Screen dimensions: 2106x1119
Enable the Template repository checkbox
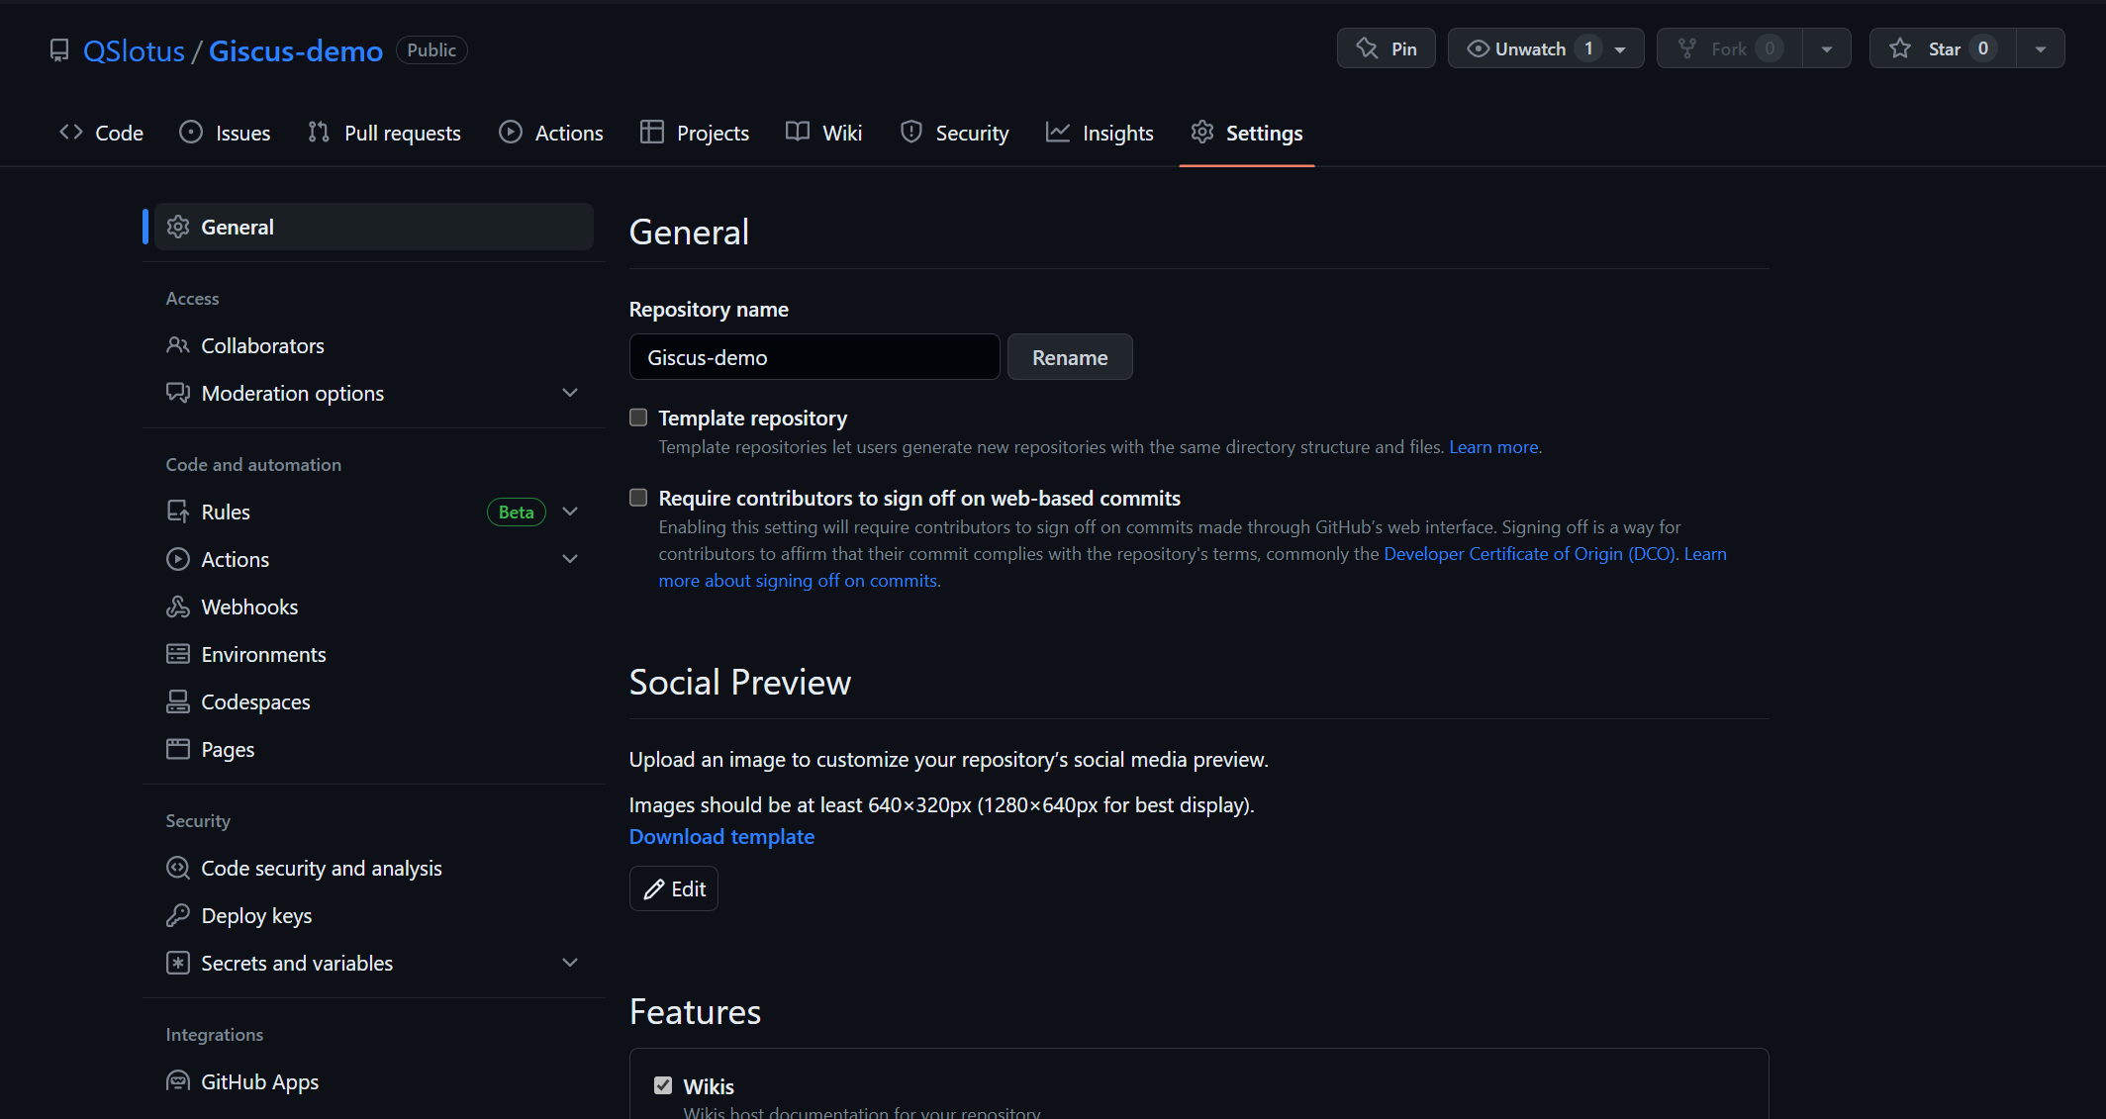(638, 418)
